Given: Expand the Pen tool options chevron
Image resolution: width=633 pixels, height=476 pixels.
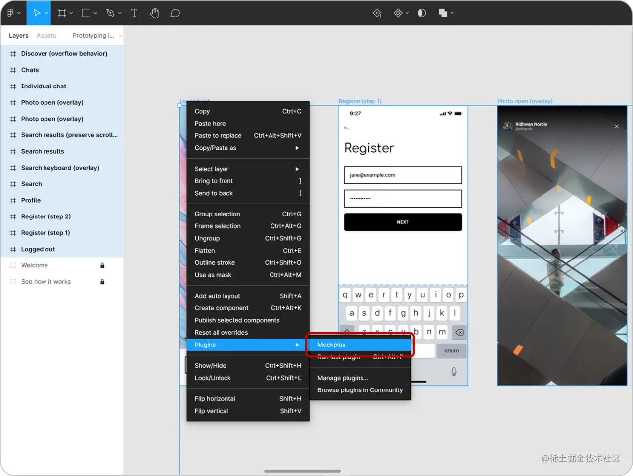Looking at the screenshot, I should 120,13.
